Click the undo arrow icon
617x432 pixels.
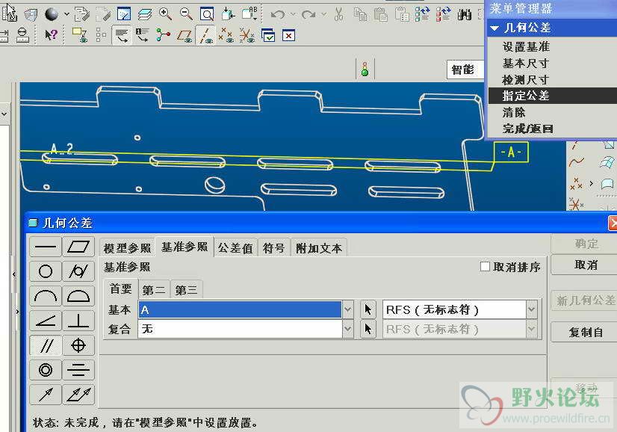278,15
